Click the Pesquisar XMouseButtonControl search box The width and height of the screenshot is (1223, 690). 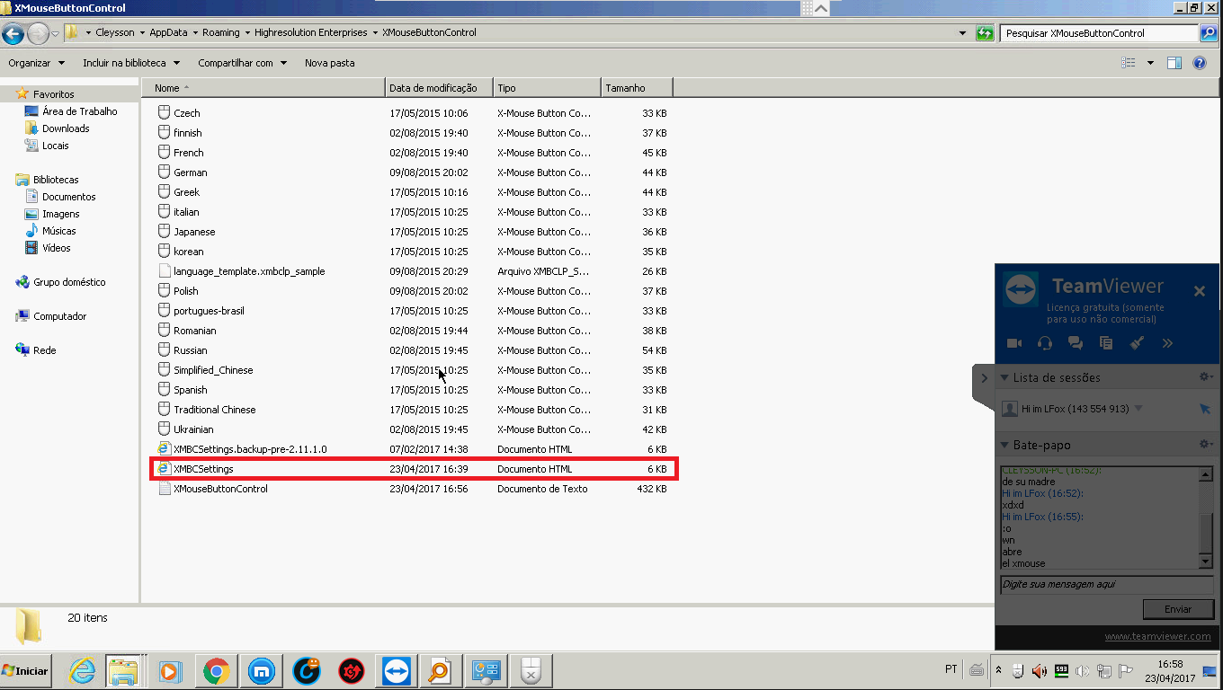pyautogui.click(x=1100, y=33)
